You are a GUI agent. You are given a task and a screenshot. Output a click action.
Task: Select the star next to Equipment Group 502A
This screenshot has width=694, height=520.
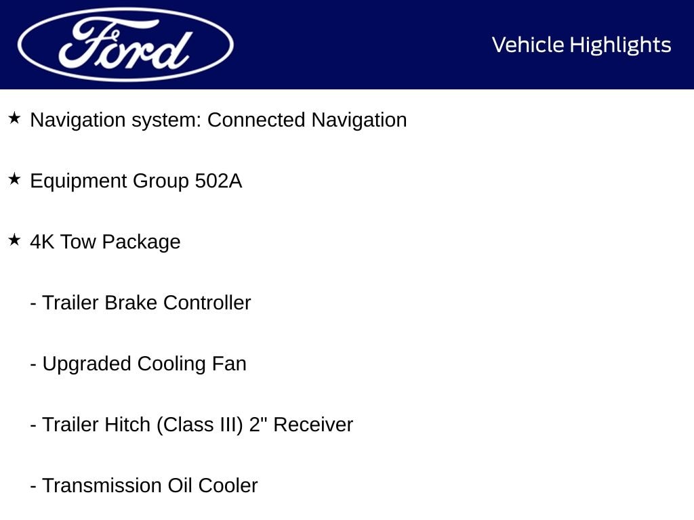coord(15,179)
